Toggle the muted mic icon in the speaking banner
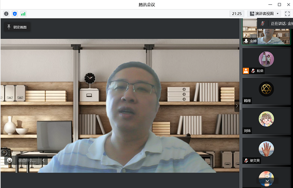This screenshot has width=293, height=188. pos(263,23)
